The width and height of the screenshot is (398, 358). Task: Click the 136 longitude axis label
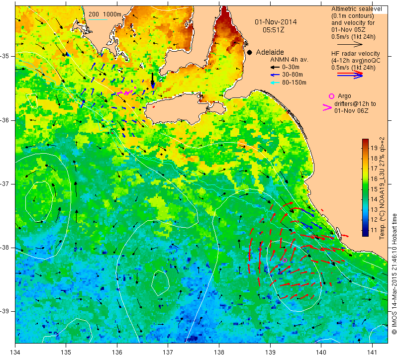pos(117,353)
